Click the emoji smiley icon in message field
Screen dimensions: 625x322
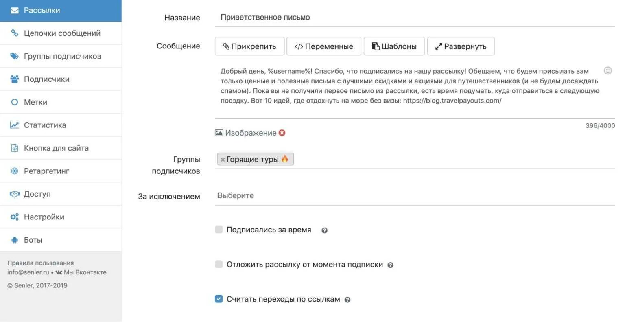[608, 71]
